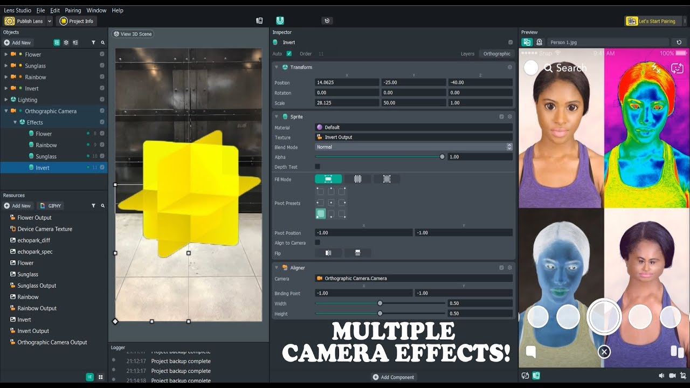Click the webcam preview mode icon
The image size is (690, 388).
[x=539, y=42]
